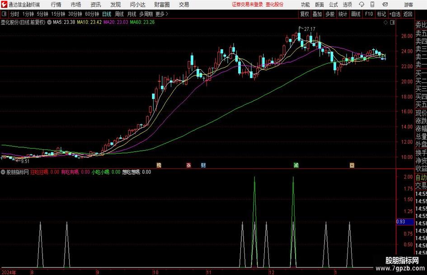Image resolution: width=427 pixels, height=275 pixels.
Task: Click the 证券交易未登录 login link
Action: click(x=247, y=5)
